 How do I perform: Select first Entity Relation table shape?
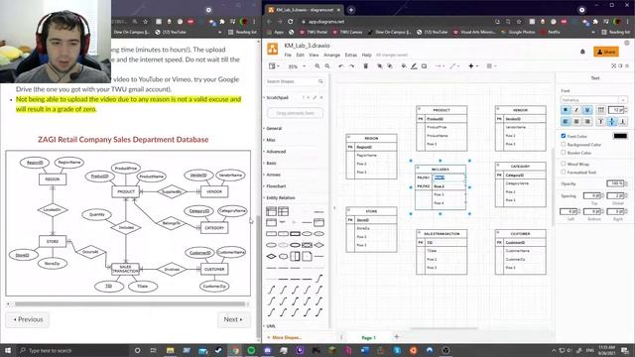[x=271, y=211]
